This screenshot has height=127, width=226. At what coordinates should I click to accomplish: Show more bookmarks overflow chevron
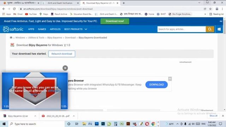205,14
